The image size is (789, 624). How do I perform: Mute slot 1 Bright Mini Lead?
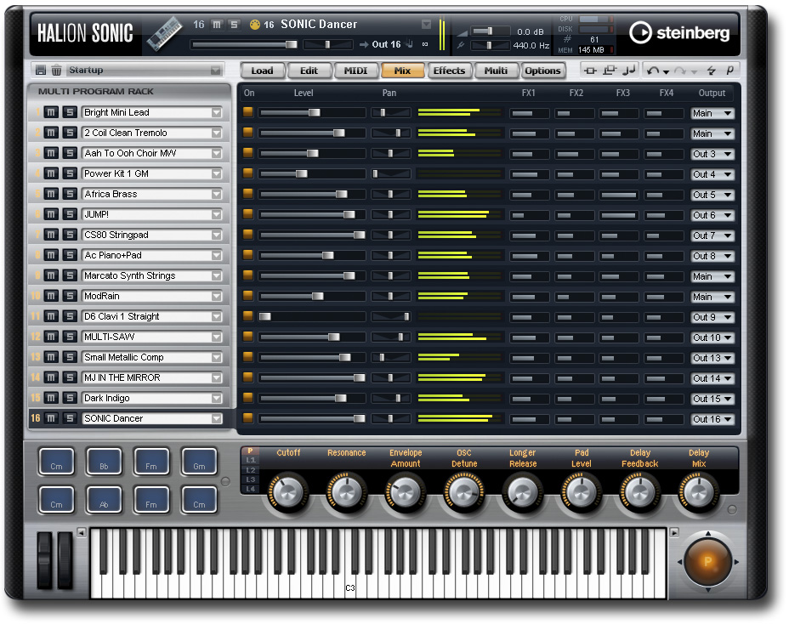click(x=51, y=112)
